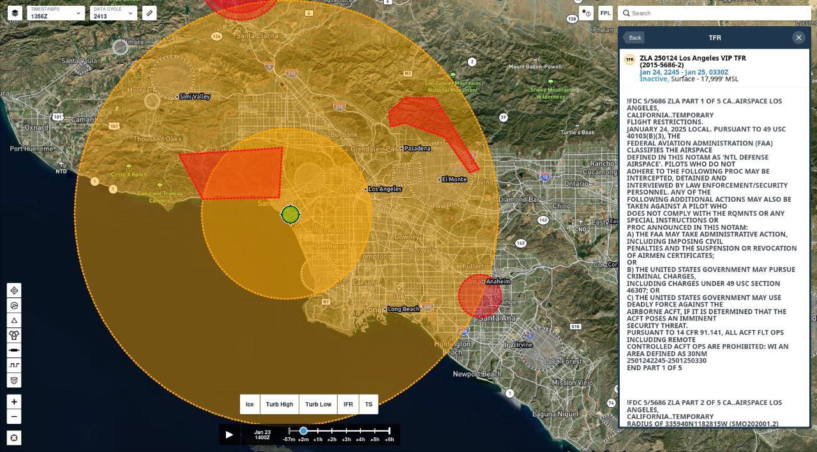
Task: Go Back from the TFR panel
Action: click(634, 38)
